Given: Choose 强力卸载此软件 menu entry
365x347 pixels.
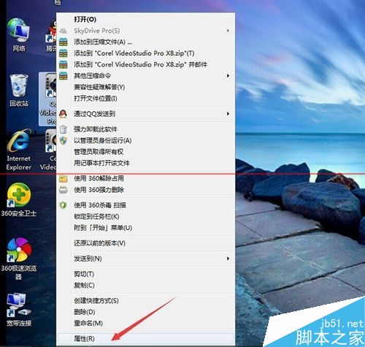Looking at the screenshot, I should [146, 129].
